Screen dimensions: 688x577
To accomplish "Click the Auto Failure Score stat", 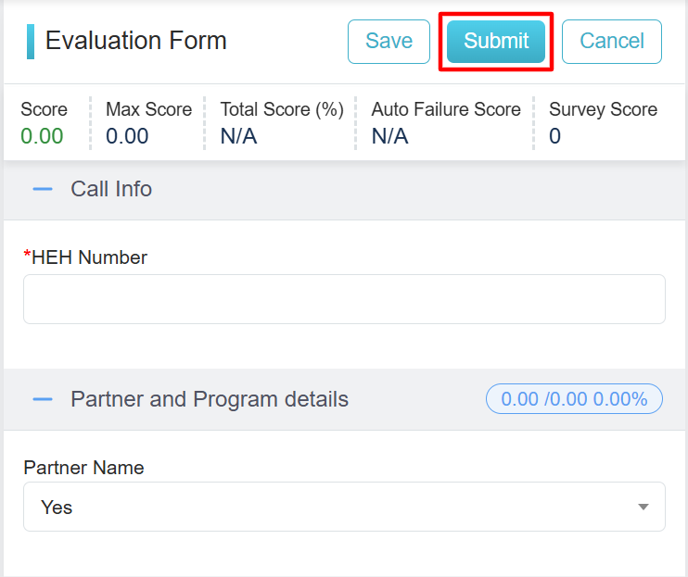I will (445, 122).
